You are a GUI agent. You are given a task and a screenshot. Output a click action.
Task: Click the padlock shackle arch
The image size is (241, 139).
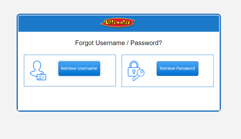[x=134, y=64]
